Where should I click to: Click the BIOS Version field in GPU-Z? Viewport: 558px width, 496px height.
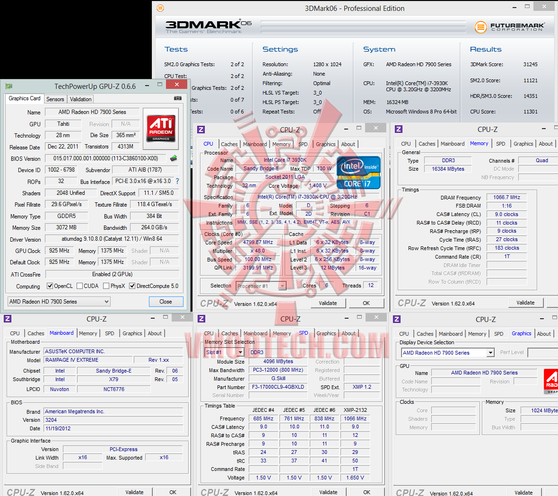tap(106, 158)
